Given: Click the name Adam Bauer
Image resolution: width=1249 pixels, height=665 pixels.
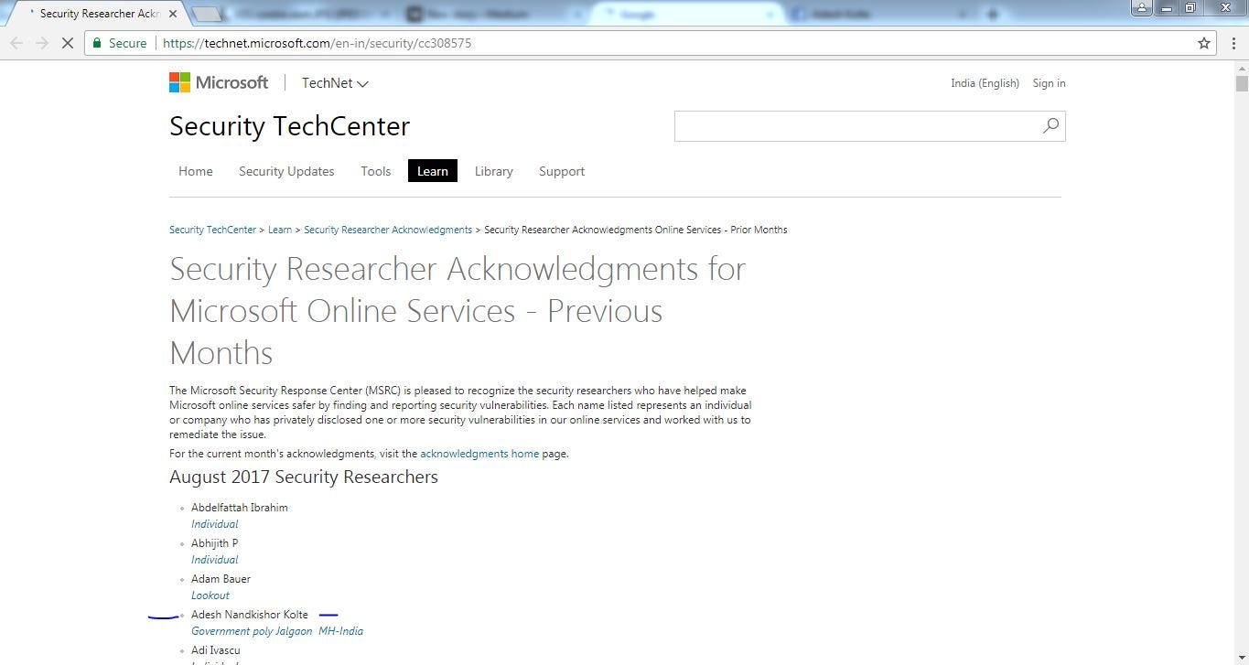Looking at the screenshot, I should (221, 579).
